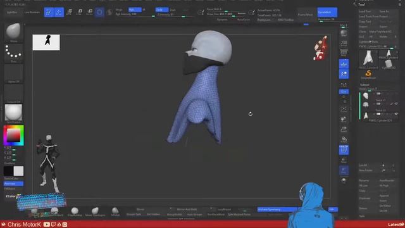Click the DynaMesh button
This screenshot has width=405, height=228.
327,12
